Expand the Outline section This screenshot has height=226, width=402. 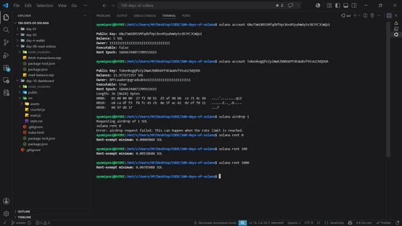[x=24, y=211]
